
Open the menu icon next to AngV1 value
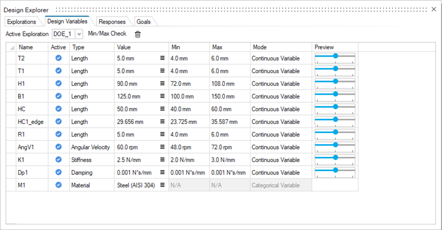pyautogui.click(x=162, y=147)
